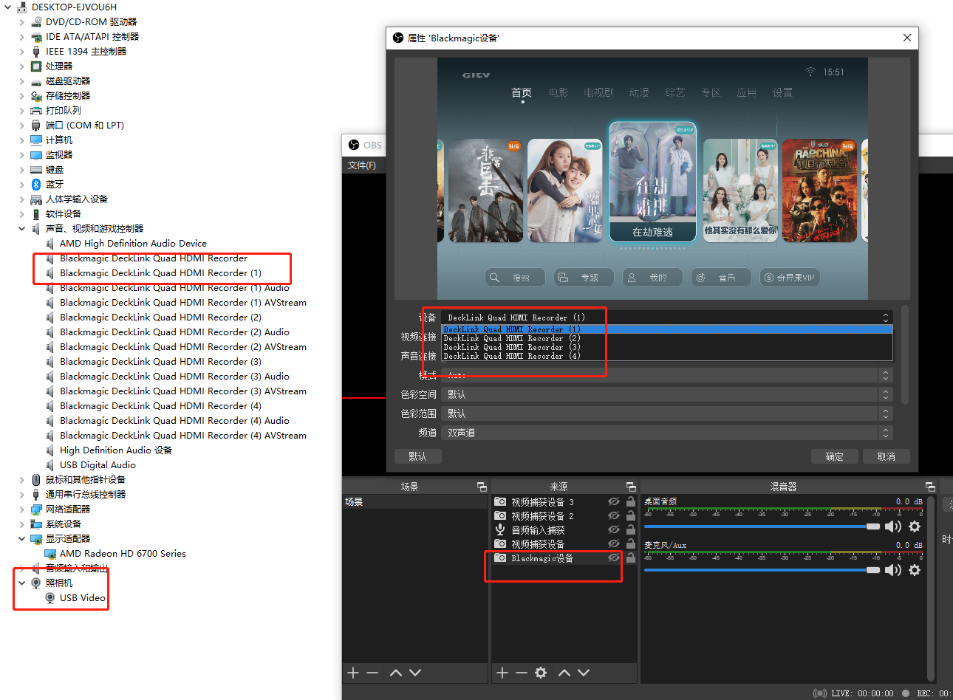
Task: Adjust the 桌面音频 volume slider
Action: [762, 526]
